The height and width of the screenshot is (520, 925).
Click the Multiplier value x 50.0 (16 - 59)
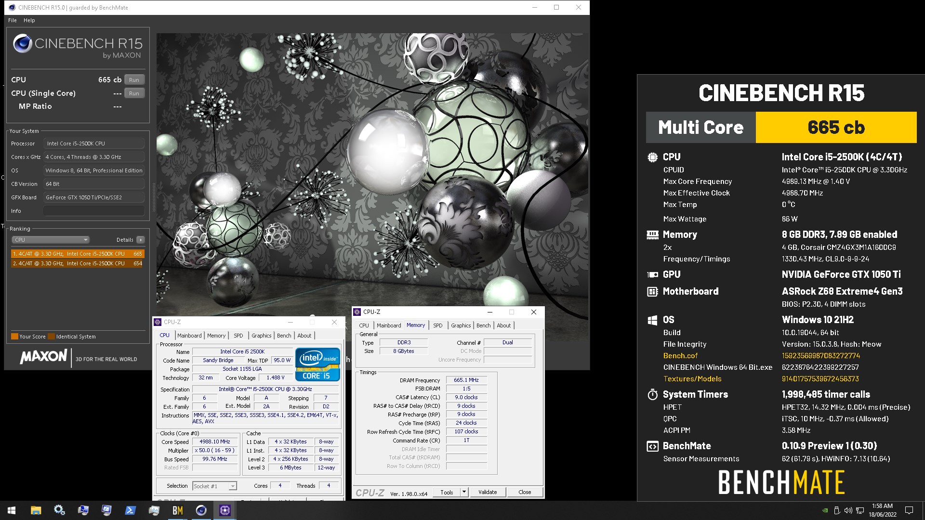point(215,450)
